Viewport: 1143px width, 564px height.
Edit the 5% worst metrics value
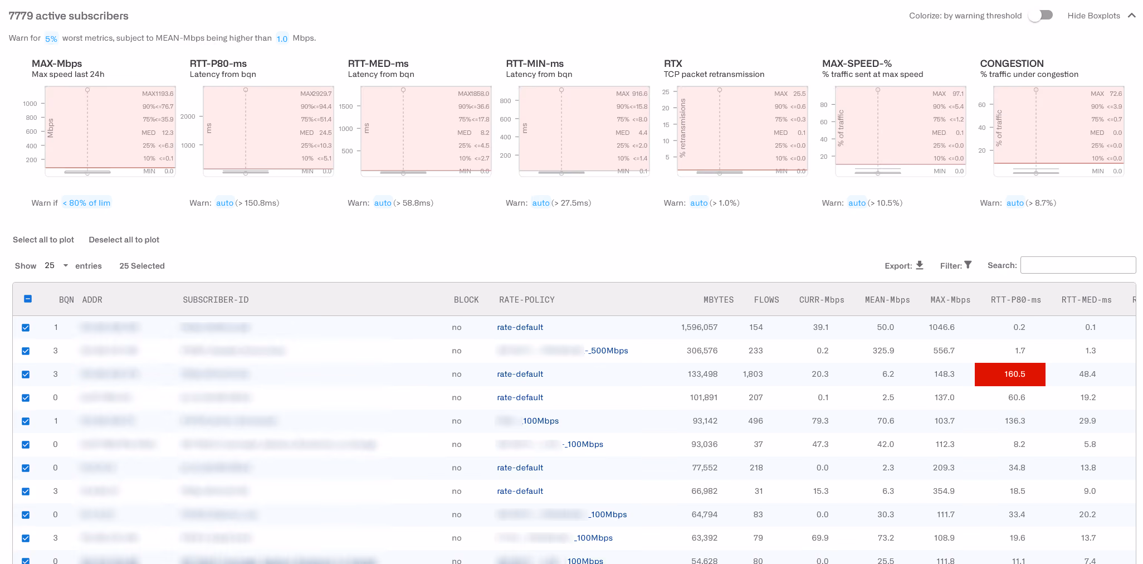(51, 38)
